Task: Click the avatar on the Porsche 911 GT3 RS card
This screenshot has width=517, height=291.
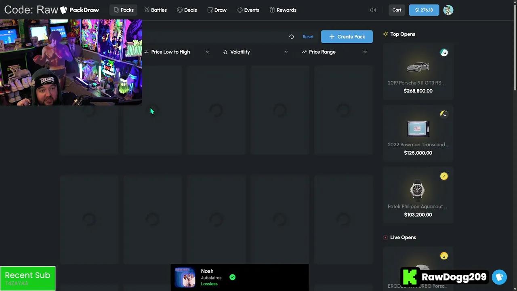Action: [444, 53]
